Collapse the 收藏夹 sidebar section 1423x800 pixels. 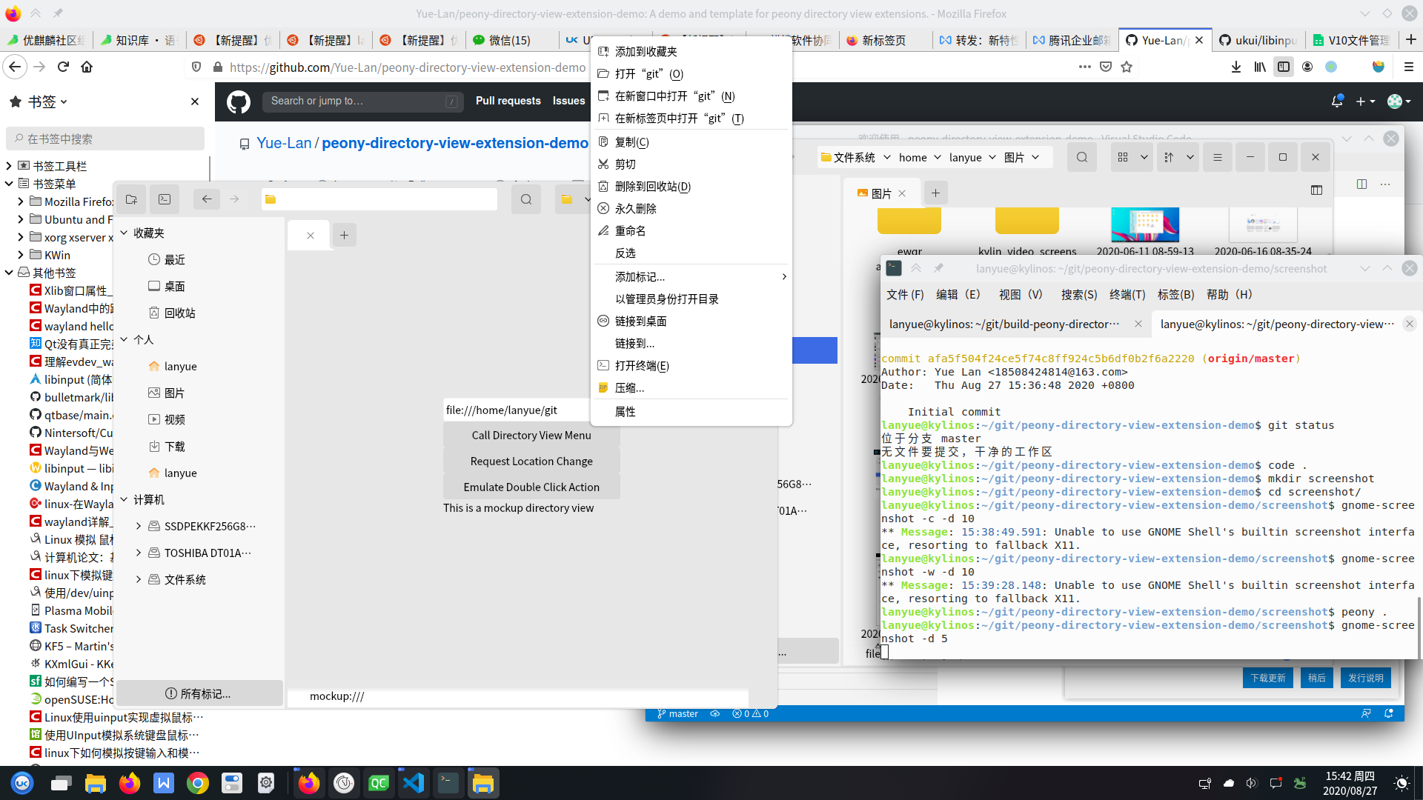[125, 233]
